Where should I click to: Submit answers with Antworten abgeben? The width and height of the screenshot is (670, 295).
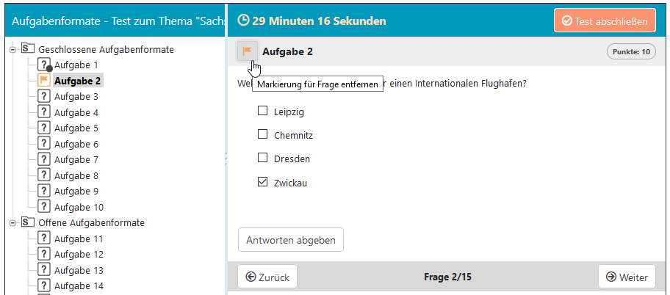[290, 240]
